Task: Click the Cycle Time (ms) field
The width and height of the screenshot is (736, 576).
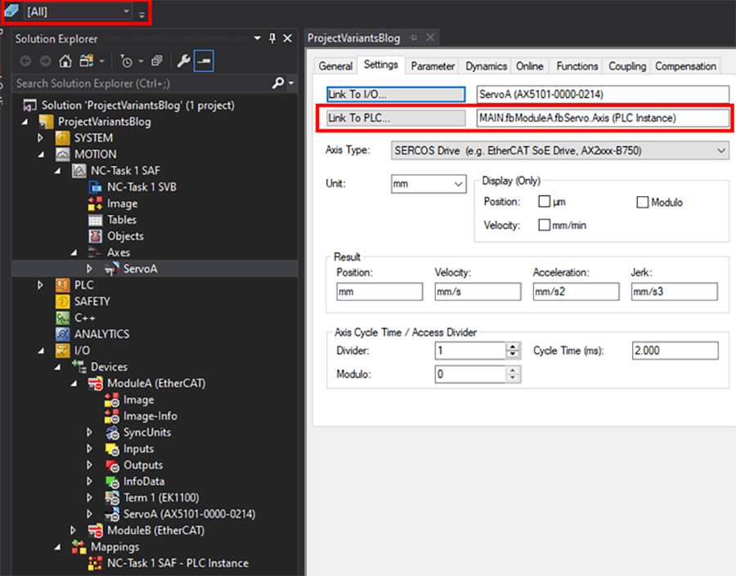Action: [x=675, y=351]
